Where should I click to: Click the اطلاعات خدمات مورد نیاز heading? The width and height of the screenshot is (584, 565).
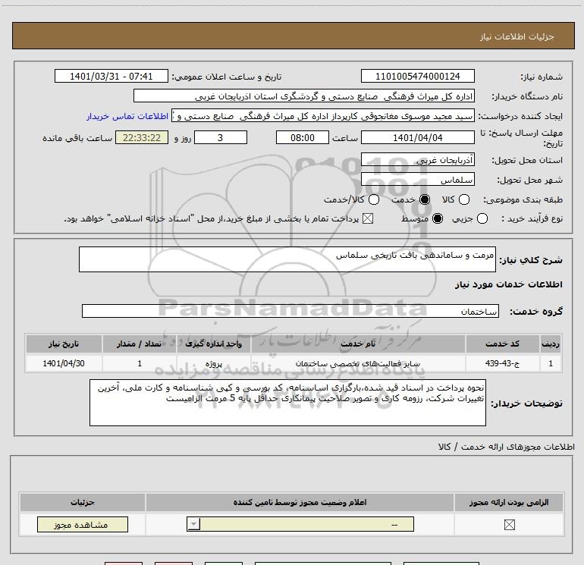coord(508,284)
